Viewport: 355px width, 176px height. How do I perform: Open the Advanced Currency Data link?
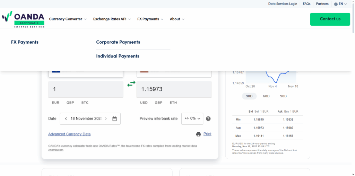(x=69, y=134)
